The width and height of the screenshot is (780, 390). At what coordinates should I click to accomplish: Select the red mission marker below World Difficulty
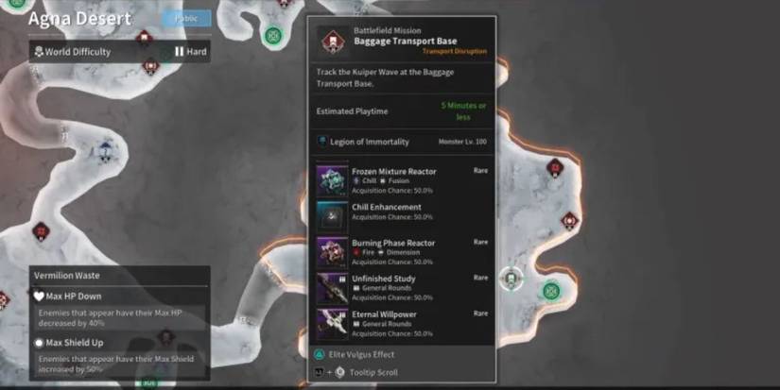pyautogui.click(x=150, y=66)
